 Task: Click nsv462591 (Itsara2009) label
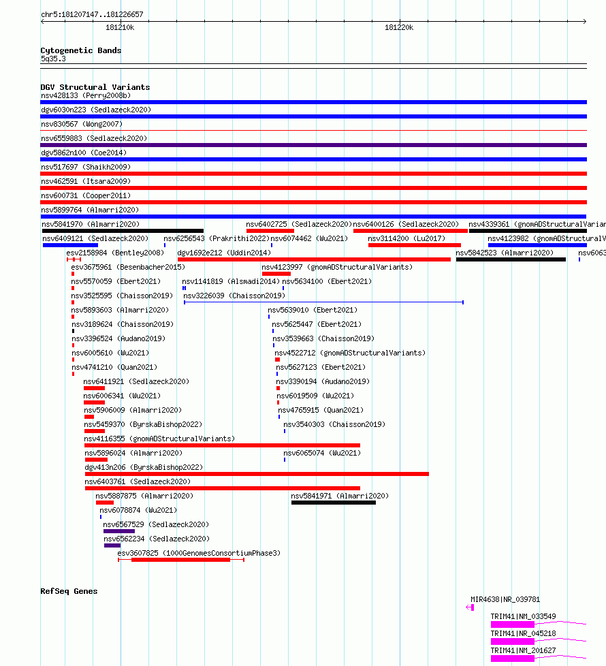click(x=86, y=181)
